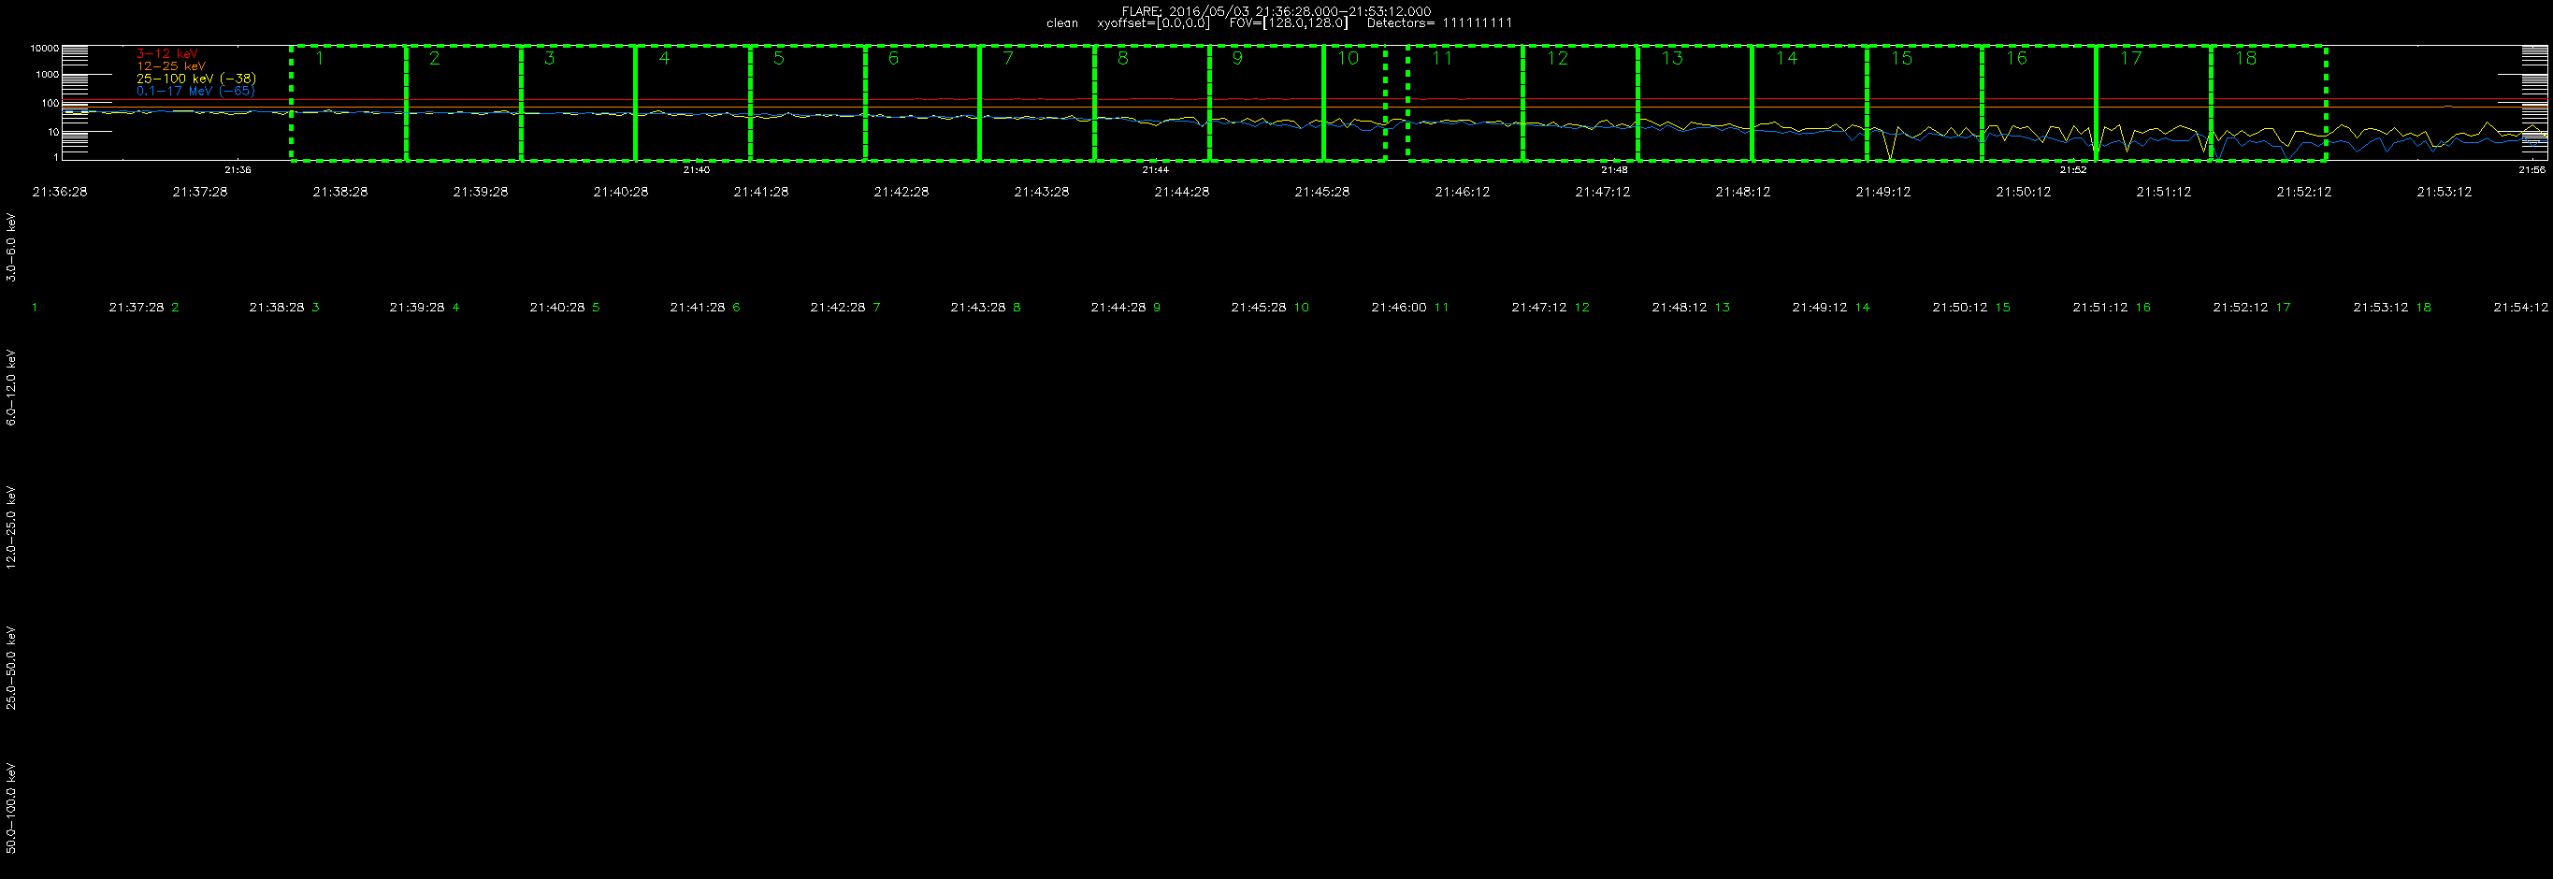This screenshot has height=879, width=2553.
Task: Select time interval 3 box on light curve
Action: (578, 102)
